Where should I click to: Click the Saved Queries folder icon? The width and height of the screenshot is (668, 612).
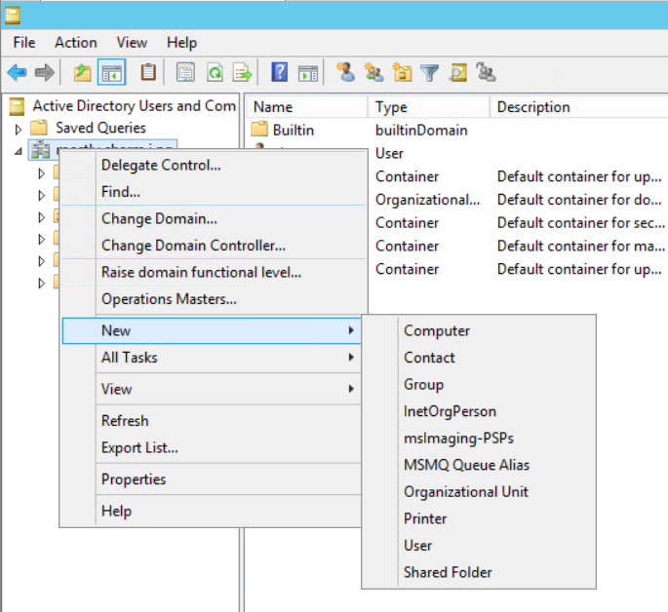point(38,128)
